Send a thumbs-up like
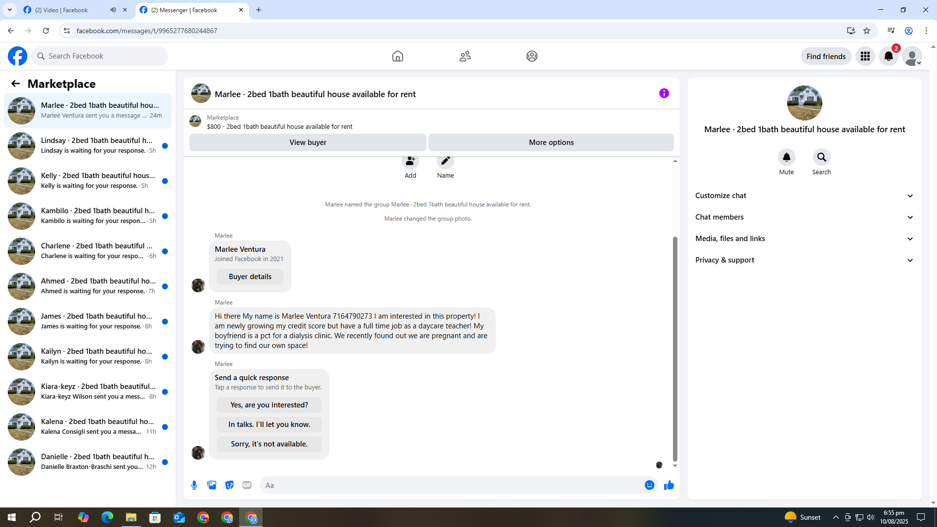The image size is (937, 527). [x=669, y=485]
